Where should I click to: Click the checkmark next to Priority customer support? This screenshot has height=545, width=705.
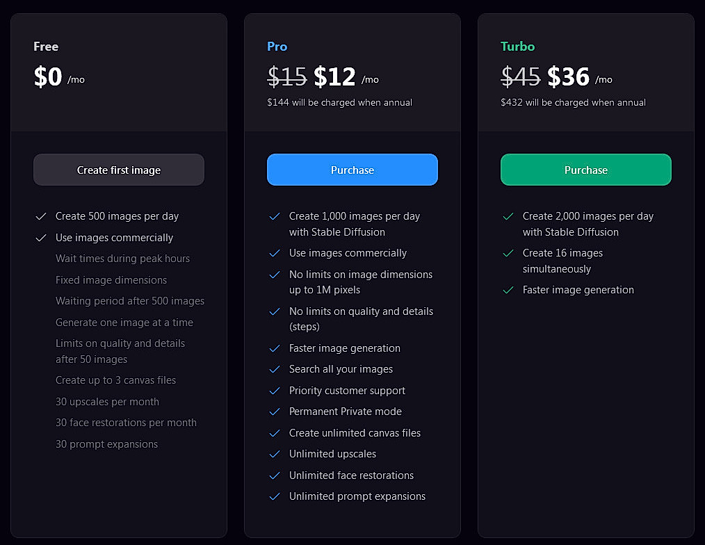click(275, 391)
